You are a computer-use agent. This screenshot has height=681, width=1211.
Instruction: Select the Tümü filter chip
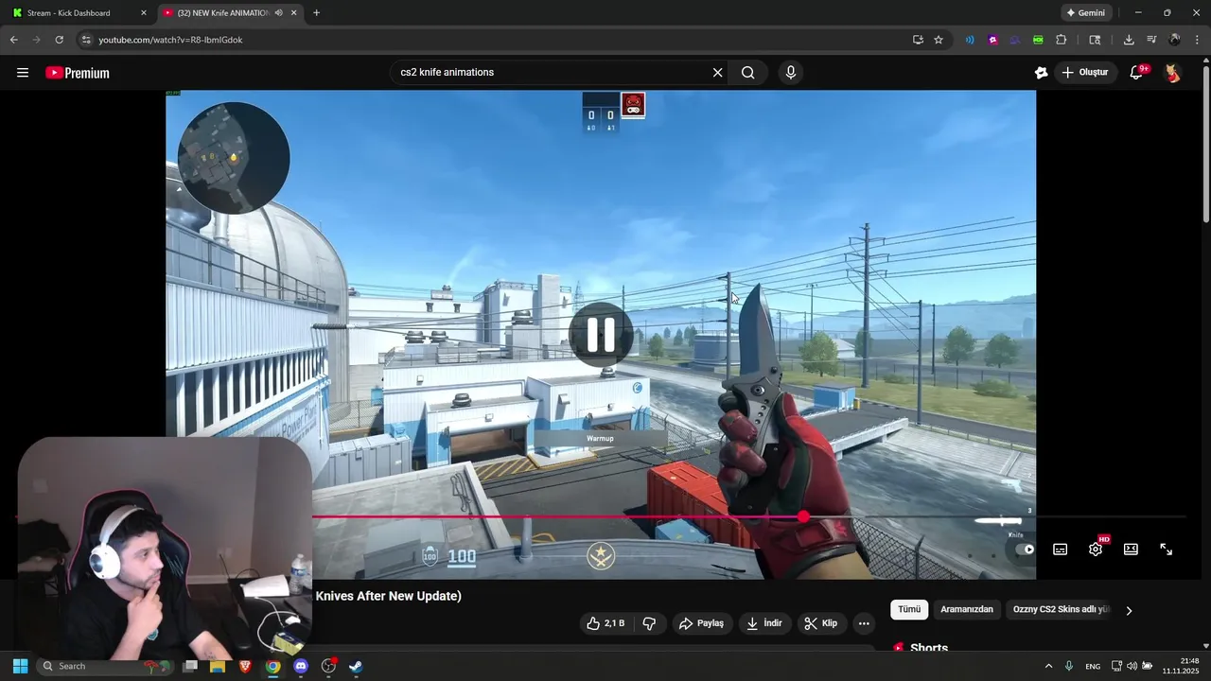(x=909, y=610)
